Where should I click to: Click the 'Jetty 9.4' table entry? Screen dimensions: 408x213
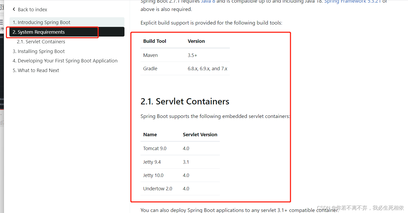[x=152, y=162]
